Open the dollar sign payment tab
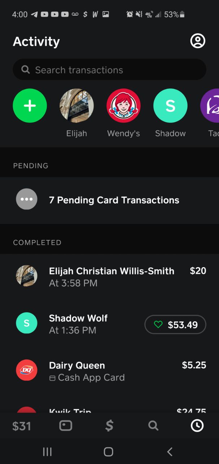 coord(109,426)
